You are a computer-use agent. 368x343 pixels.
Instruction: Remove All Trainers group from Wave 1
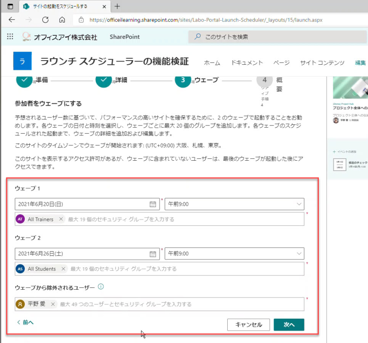[x=61, y=219]
